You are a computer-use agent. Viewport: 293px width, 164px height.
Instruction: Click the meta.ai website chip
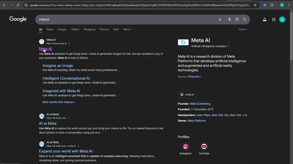(187, 95)
